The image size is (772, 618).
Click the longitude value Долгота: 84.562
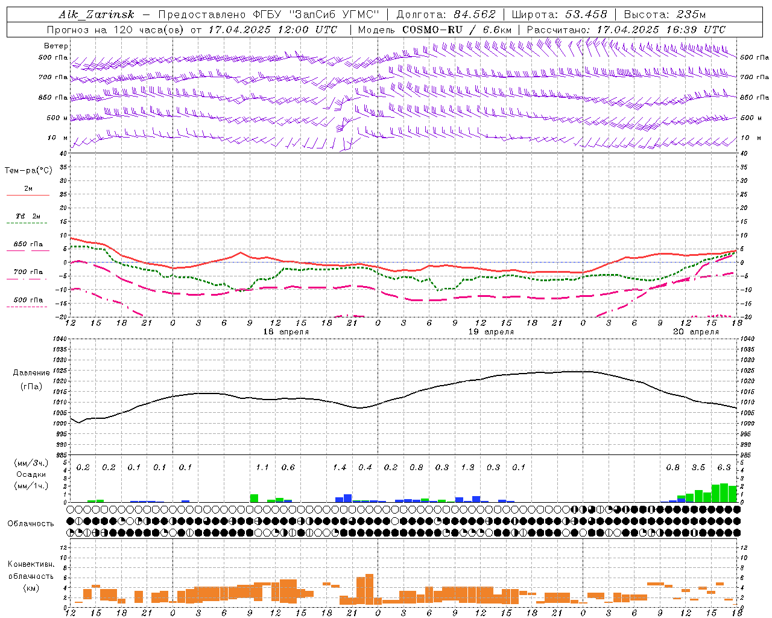(446, 14)
